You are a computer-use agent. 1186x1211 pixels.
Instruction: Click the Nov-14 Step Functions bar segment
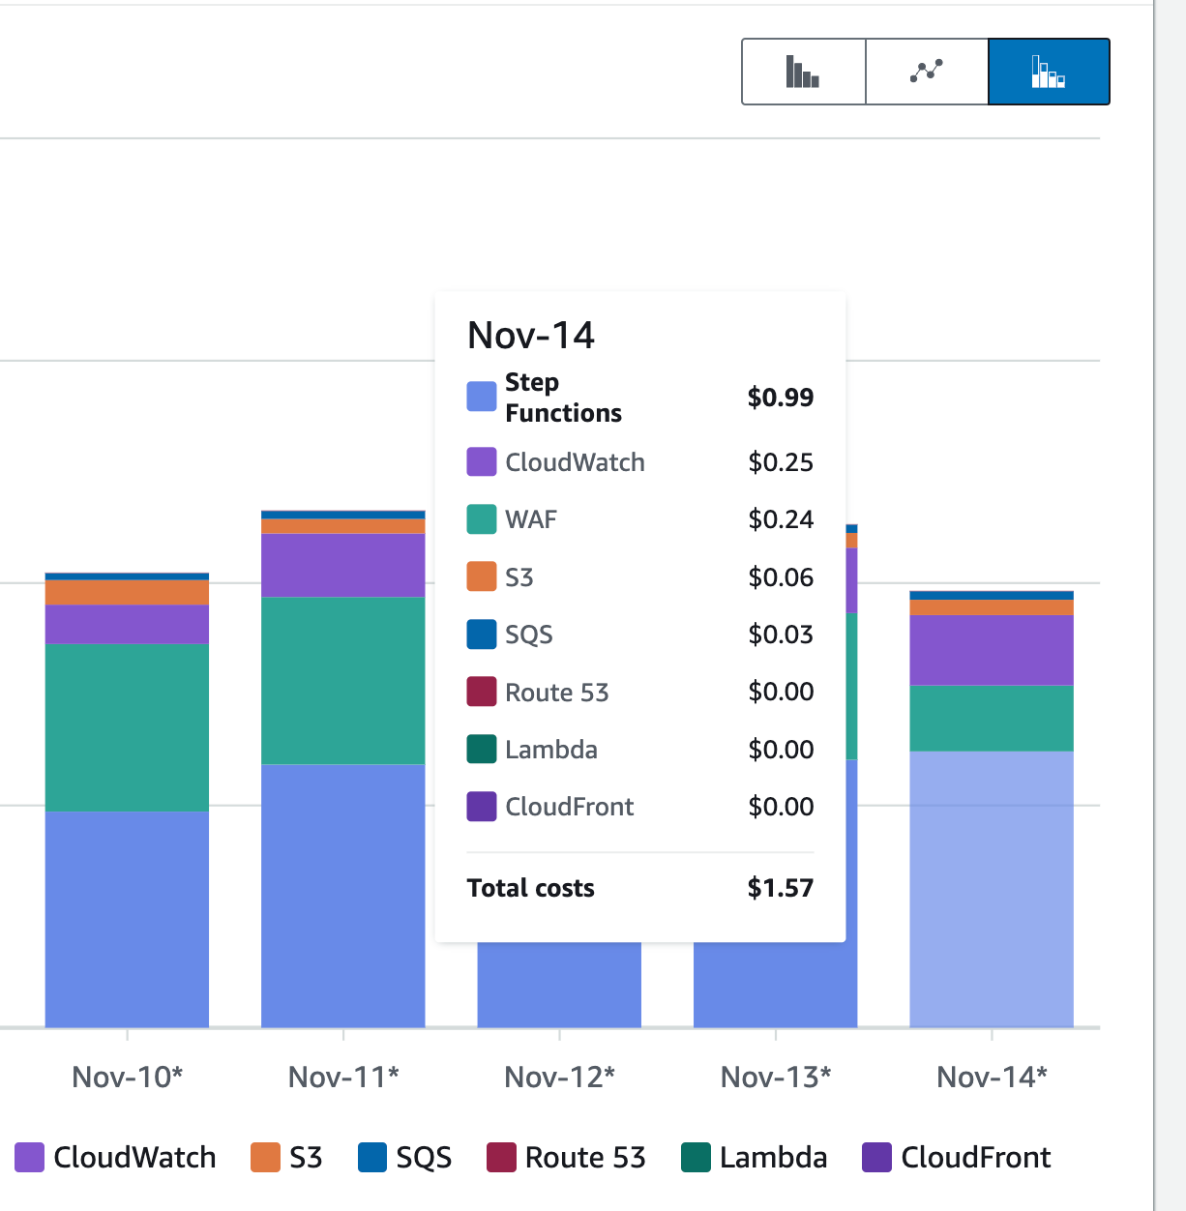pyautogui.click(x=992, y=889)
